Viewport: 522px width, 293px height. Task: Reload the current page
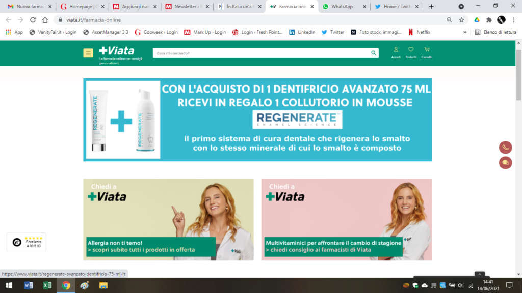coord(33,20)
